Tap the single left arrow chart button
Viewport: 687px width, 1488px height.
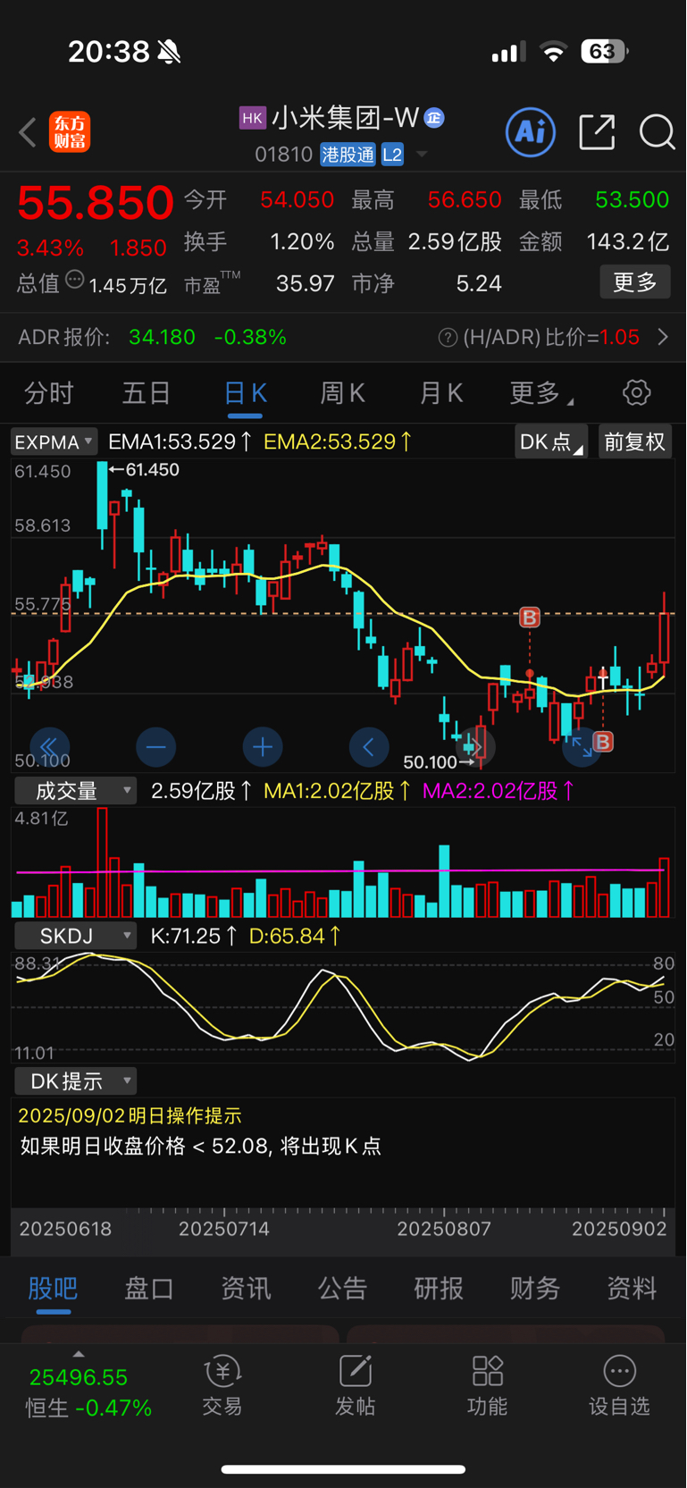368,747
